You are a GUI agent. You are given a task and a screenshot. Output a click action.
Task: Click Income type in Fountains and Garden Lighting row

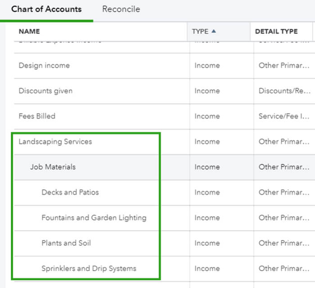click(x=207, y=218)
